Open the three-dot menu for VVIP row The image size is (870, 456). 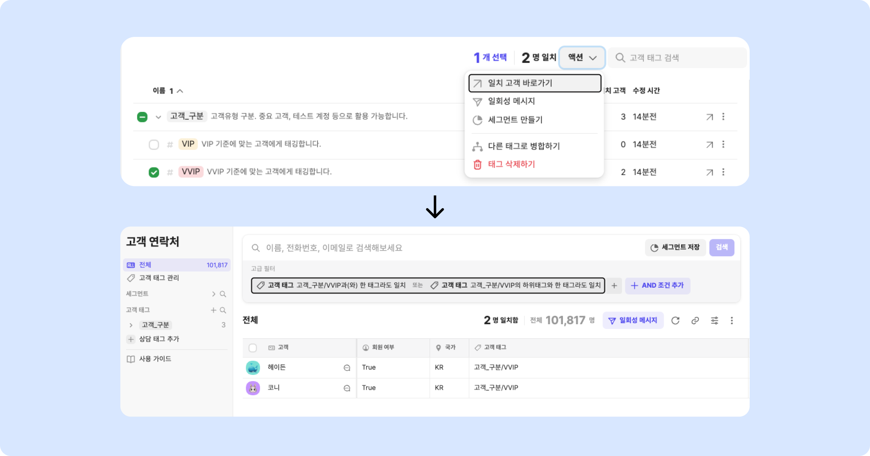click(723, 172)
